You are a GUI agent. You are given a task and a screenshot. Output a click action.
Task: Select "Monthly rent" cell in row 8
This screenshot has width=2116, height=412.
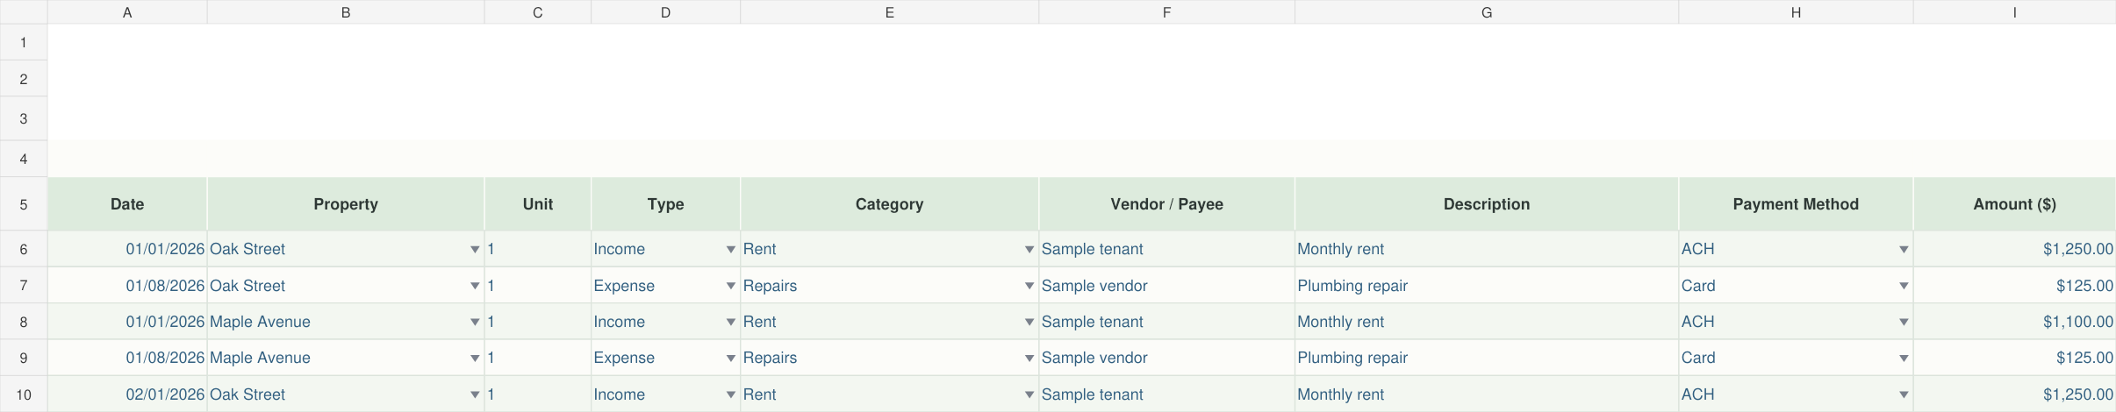1487,322
